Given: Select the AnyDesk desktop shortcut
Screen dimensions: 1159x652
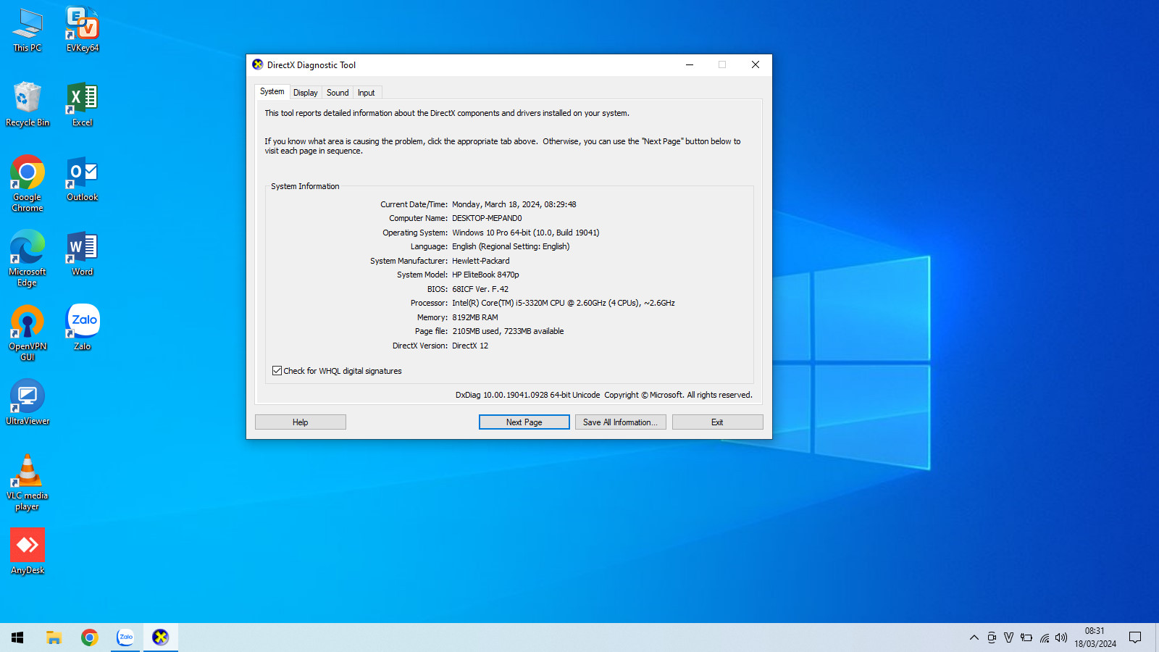Looking at the screenshot, I should [28, 553].
